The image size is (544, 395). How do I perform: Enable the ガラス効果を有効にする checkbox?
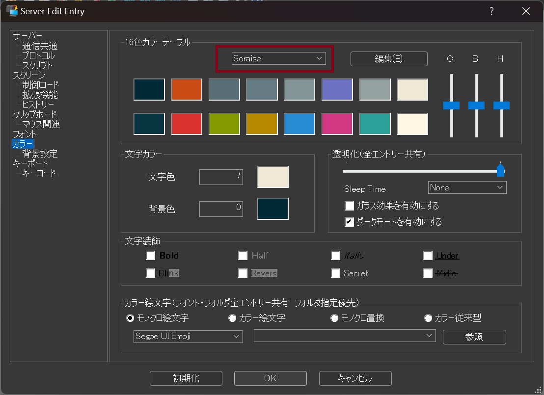(x=349, y=206)
